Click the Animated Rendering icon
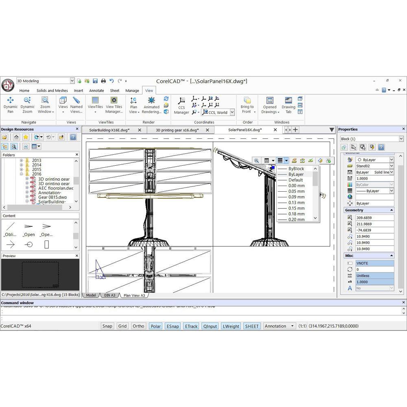The image size is (407, 407). [x=151, y=105]
